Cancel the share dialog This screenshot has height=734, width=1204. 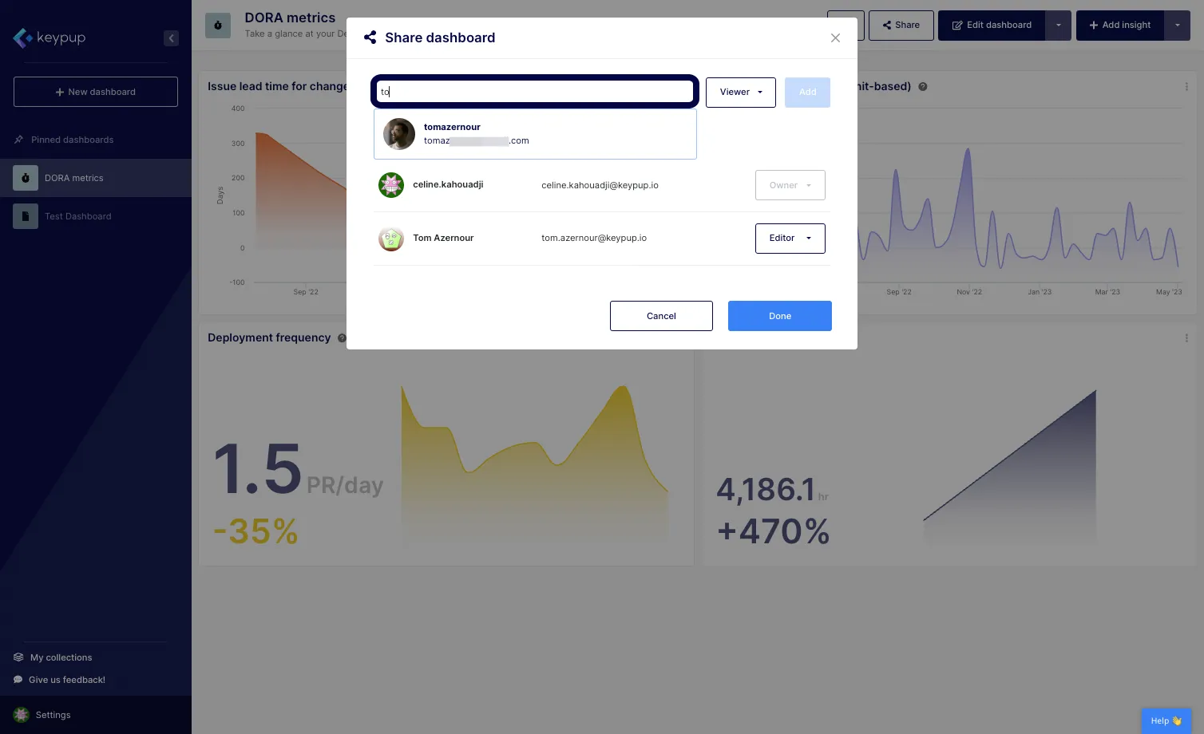coord(661,316)
